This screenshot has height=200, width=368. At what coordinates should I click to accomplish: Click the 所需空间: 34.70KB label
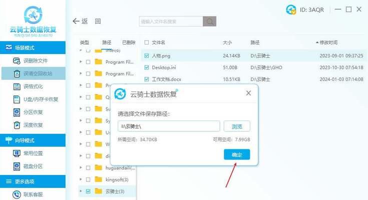(x=137, y=139)
